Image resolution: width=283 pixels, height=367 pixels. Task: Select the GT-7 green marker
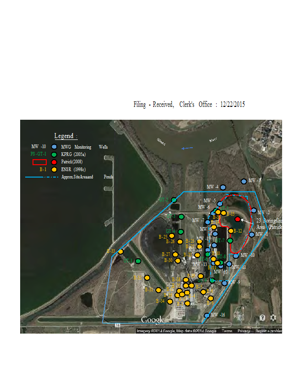pos(230,240)
